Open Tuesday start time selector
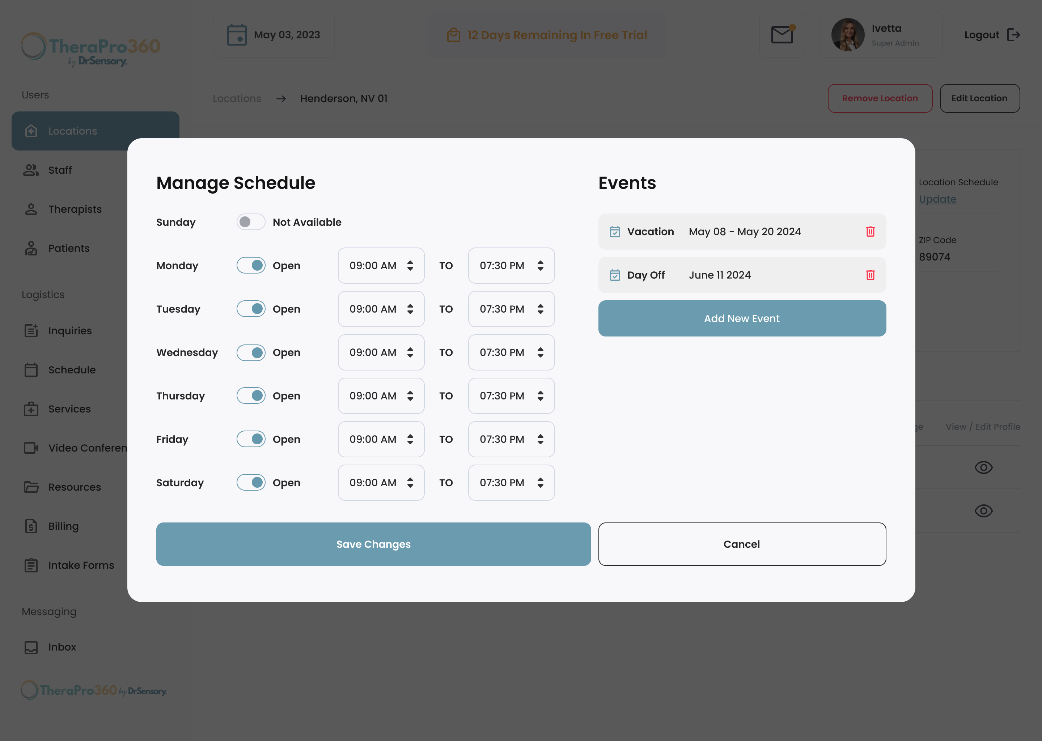 click(381, 309)
